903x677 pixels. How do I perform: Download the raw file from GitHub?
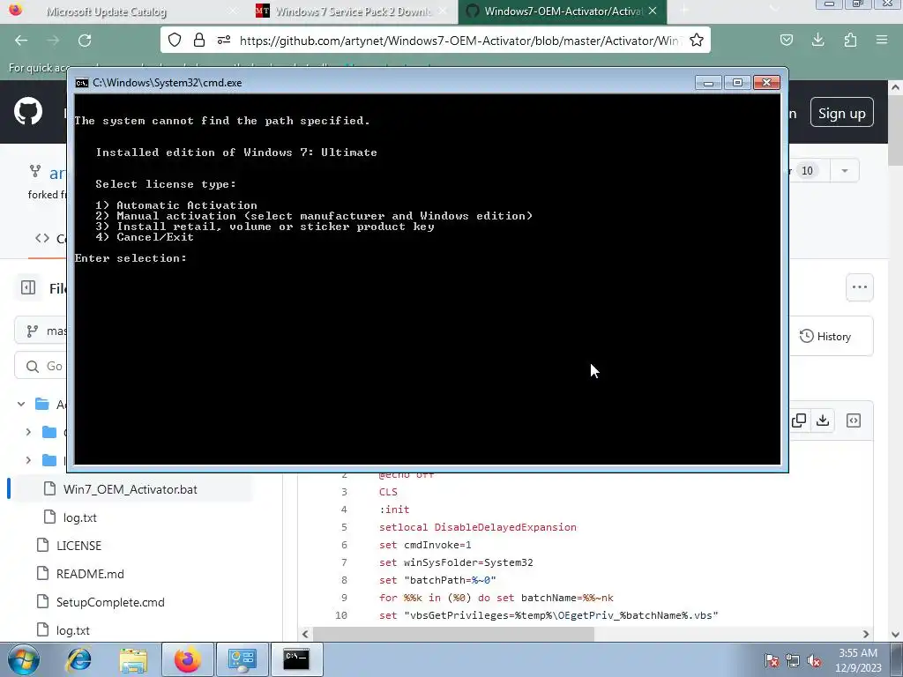[823, 420]
